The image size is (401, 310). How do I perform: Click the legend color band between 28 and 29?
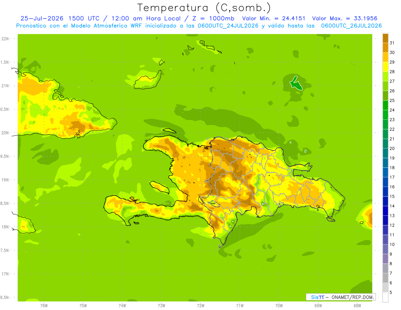coord(385,67)
